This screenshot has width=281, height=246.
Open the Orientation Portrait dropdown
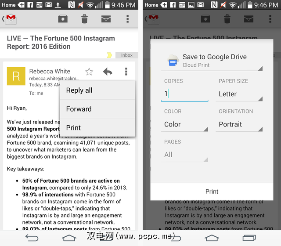tap(239, 125)
